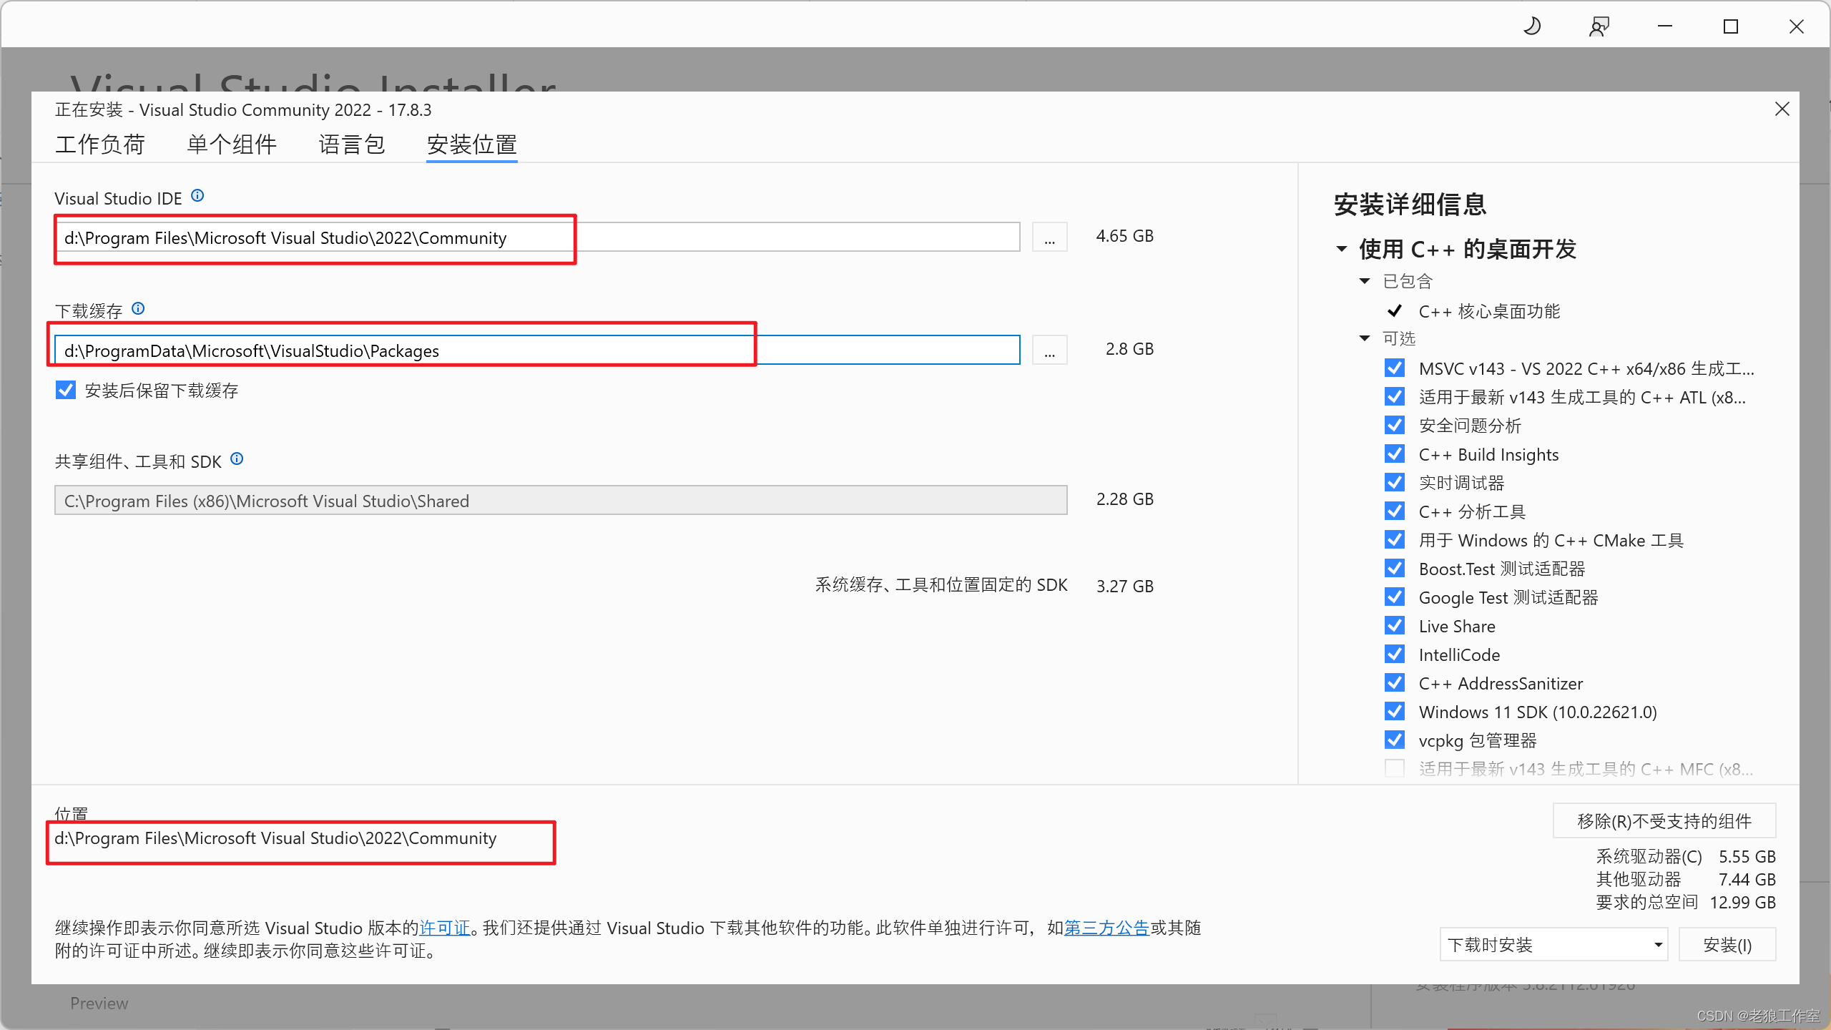Click the Visual Studio IDE path field

pyautogui.click(x=536, y=238)
